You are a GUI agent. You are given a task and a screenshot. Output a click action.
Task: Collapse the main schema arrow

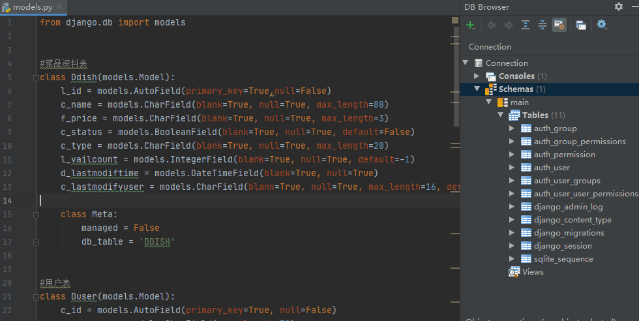click(488, 102)
